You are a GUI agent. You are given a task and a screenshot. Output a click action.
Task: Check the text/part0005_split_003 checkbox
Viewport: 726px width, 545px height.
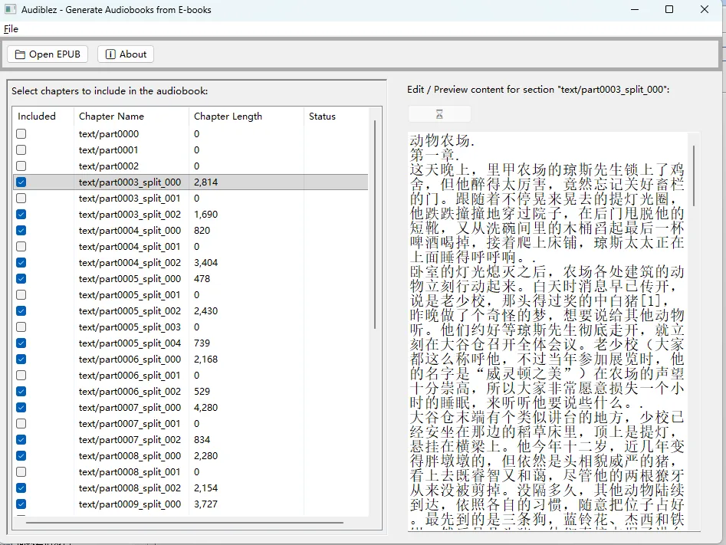coord(21,327)
